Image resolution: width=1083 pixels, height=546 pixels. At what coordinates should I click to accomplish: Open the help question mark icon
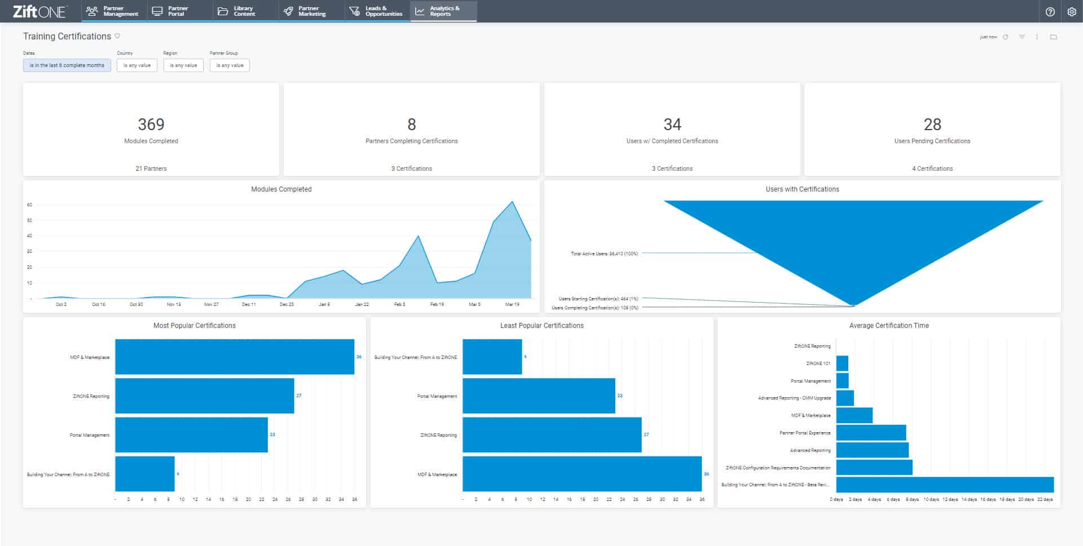(1050, 12)
